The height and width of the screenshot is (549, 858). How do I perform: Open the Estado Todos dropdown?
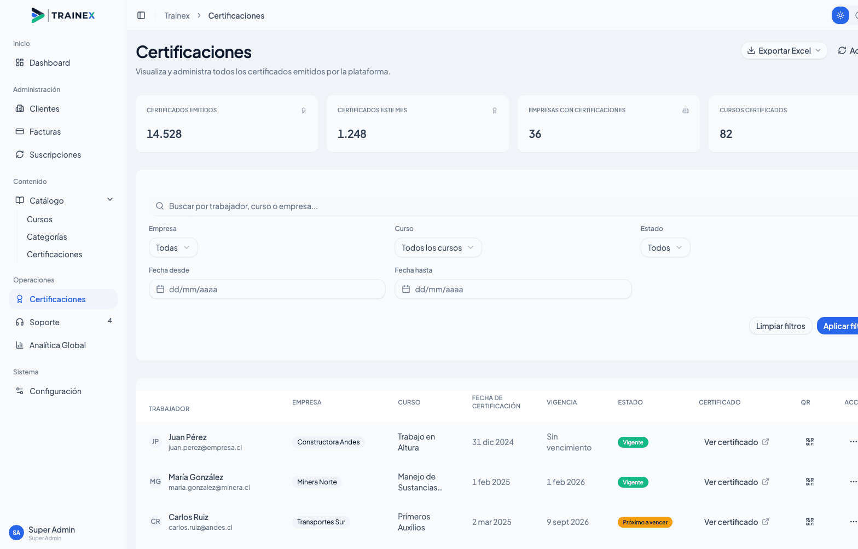pyautogui.click(x=665, y=248)
